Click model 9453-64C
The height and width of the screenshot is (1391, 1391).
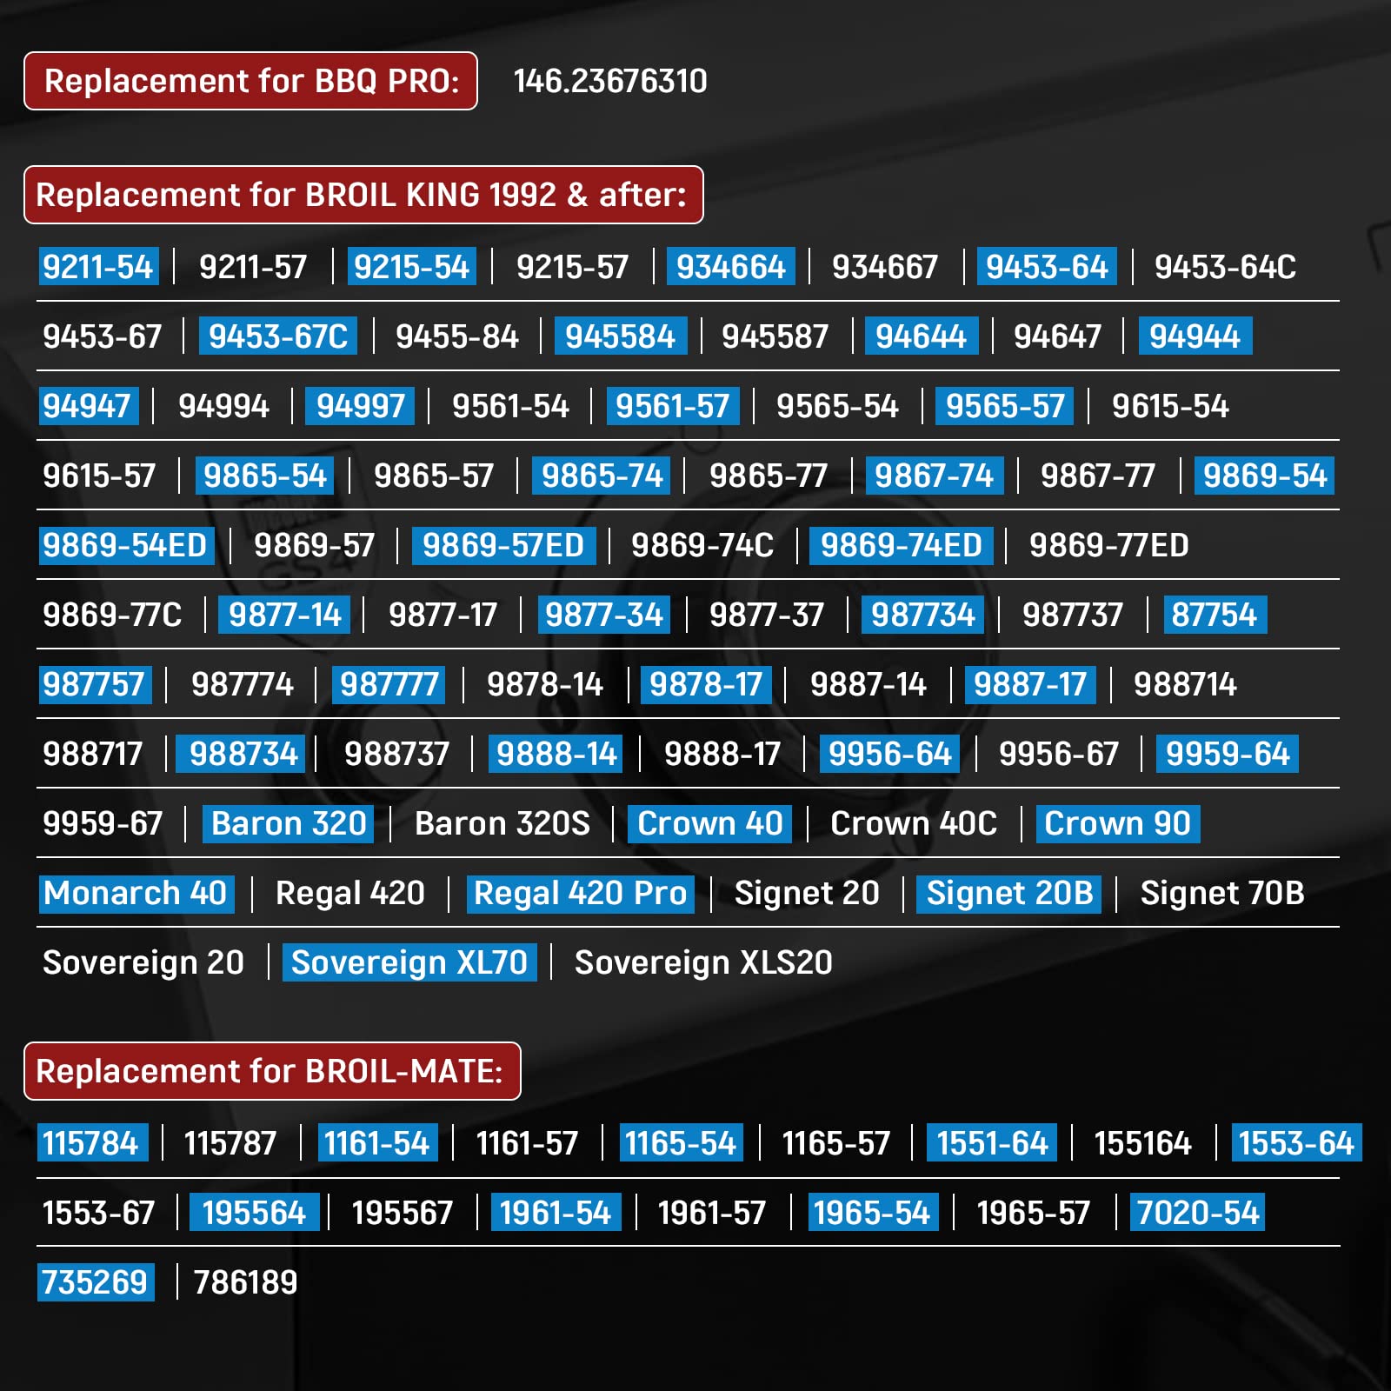pos(1225,267)
